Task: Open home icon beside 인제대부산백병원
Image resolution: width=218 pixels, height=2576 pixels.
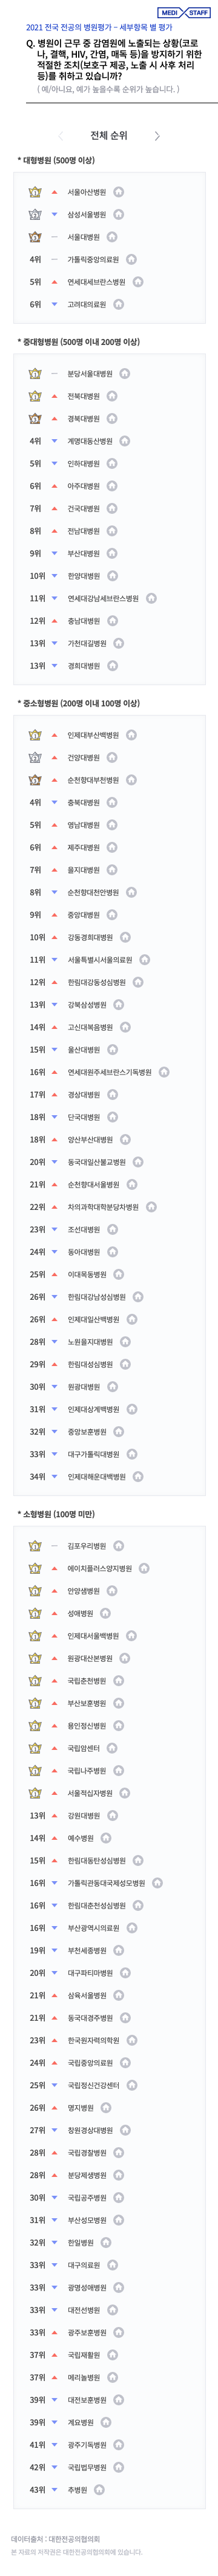Action: pyautogui.click(x=131, y=735)
